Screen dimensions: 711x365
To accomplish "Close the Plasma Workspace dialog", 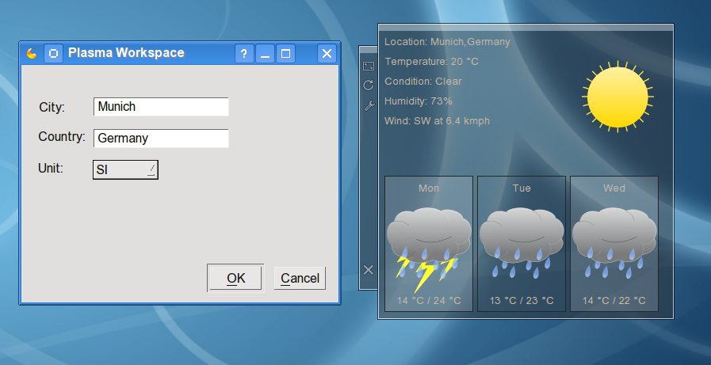I will (x=327, y=54).
